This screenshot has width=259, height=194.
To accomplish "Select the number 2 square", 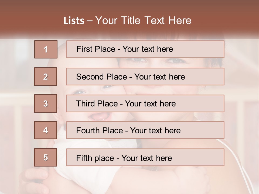I will coord(46,77).
